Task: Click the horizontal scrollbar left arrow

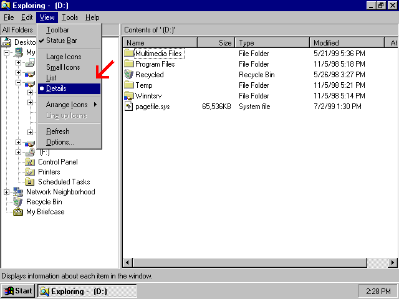Action: click(x=127, y=263)
